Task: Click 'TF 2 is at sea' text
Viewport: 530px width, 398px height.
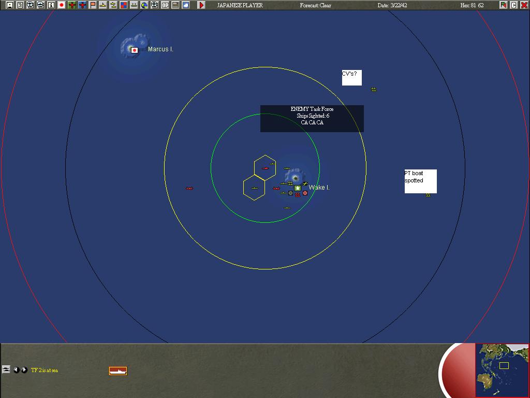Action: tap(45, 370)
